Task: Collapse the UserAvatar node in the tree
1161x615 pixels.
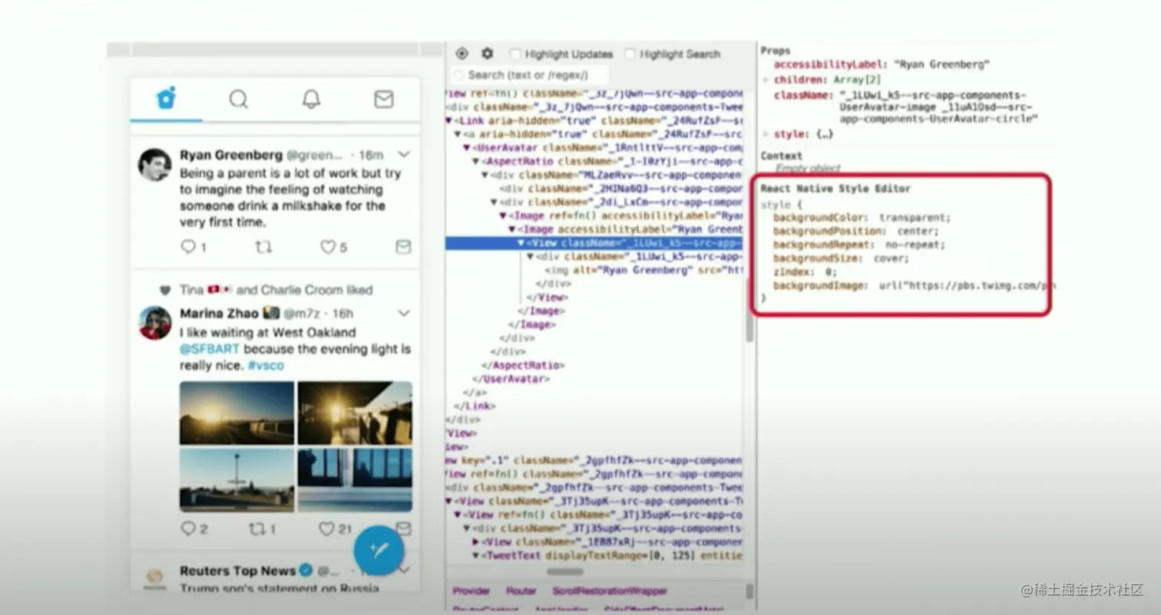Action: (x=466, y=147)
